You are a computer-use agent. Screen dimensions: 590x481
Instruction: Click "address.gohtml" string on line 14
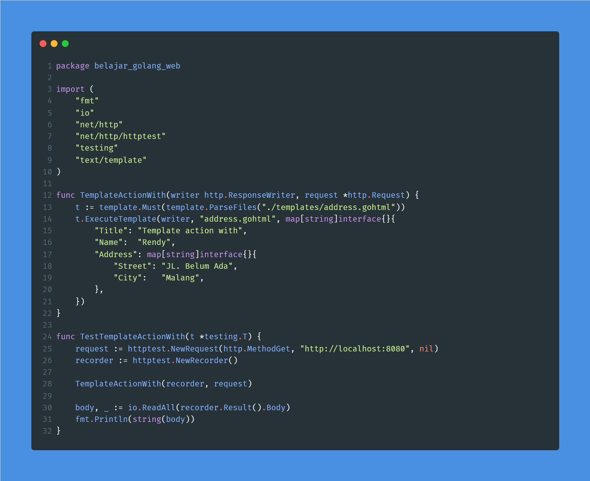pyautogui.click(x=238, y=219)
